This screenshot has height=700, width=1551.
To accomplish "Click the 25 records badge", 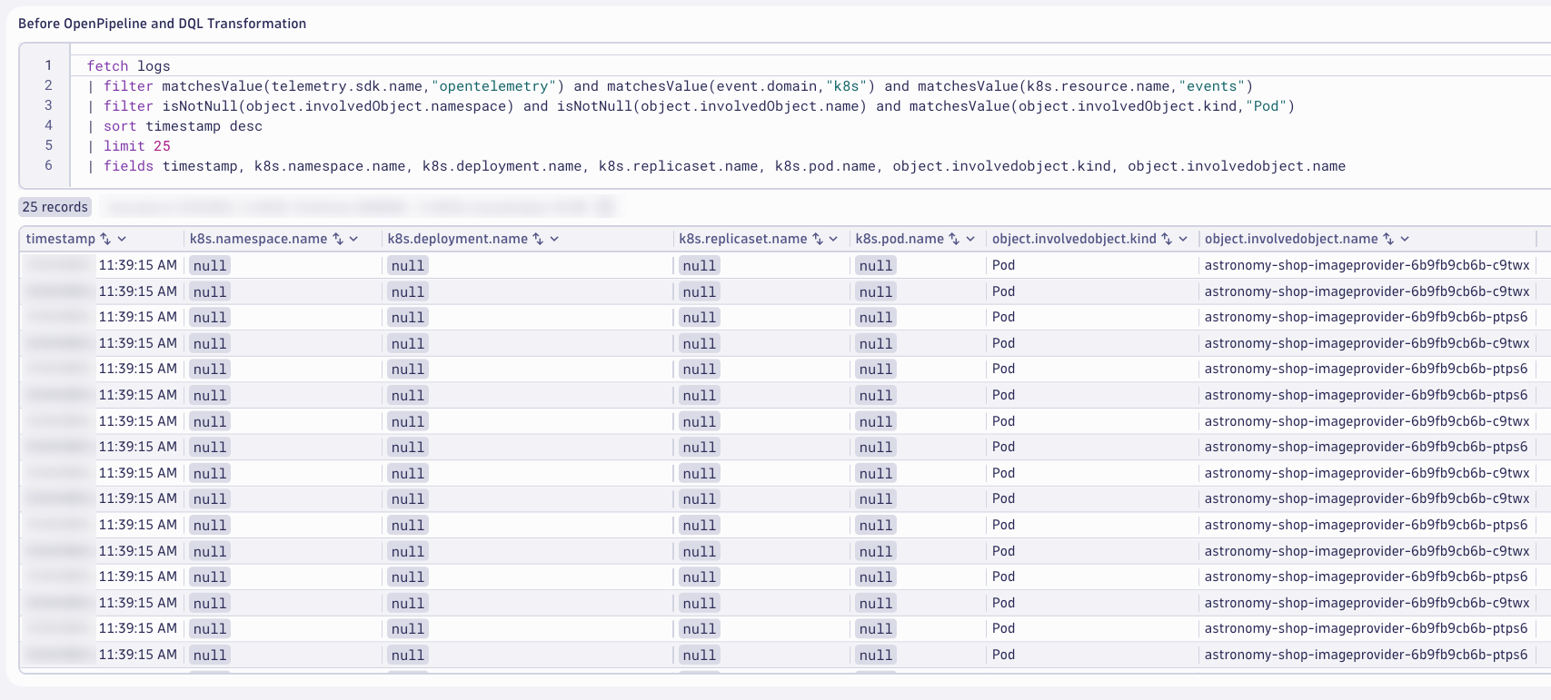I will coord(55,207).
